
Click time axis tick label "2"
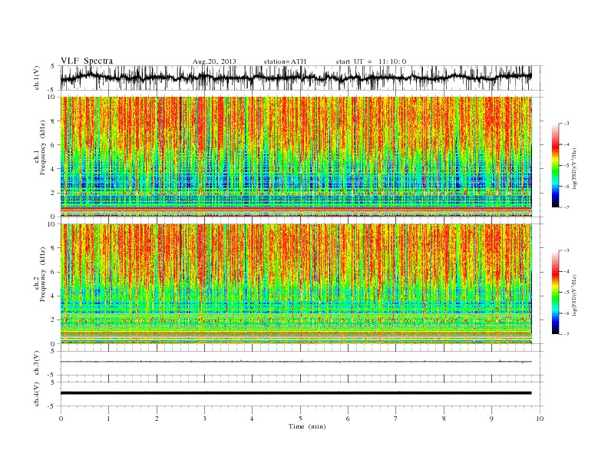(157, 419)
